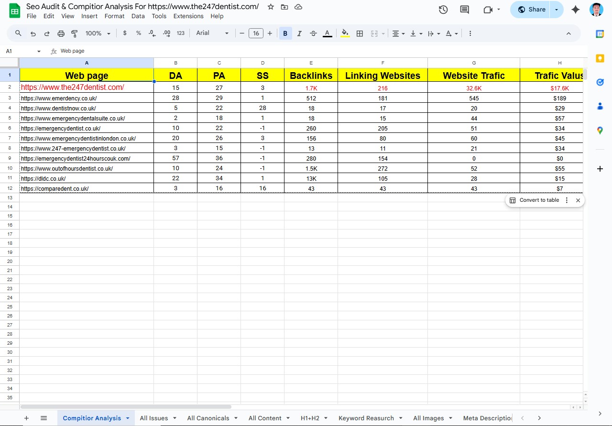Dismiss the Convert to table prompt
Image resolution: width=612 pixels, height=426 pixels.
coord(578,200)
